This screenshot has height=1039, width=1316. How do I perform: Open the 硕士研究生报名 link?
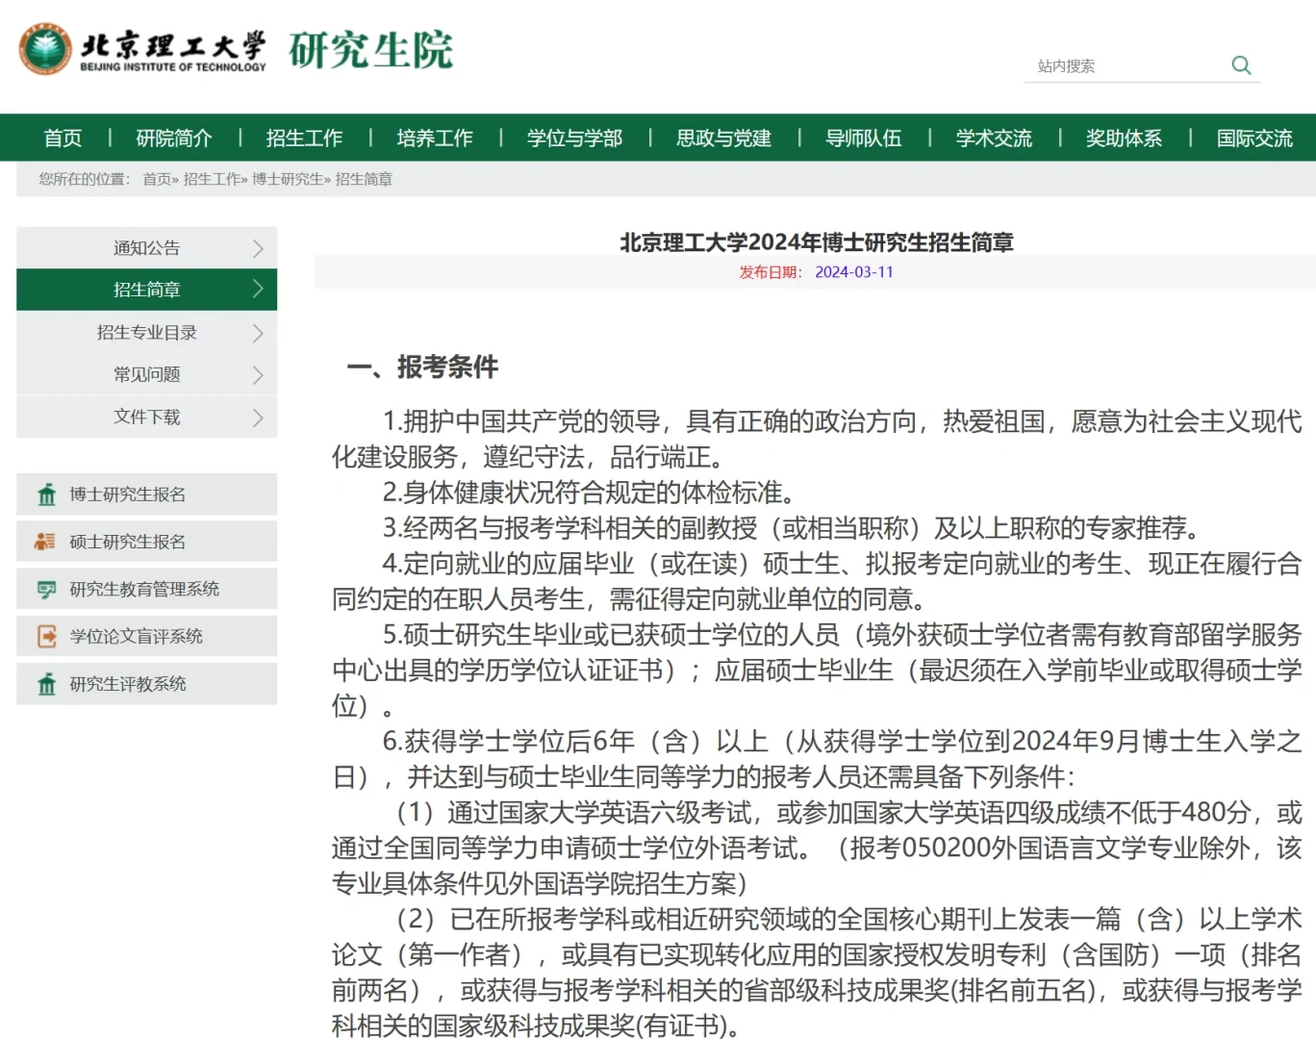click(146, 542)
